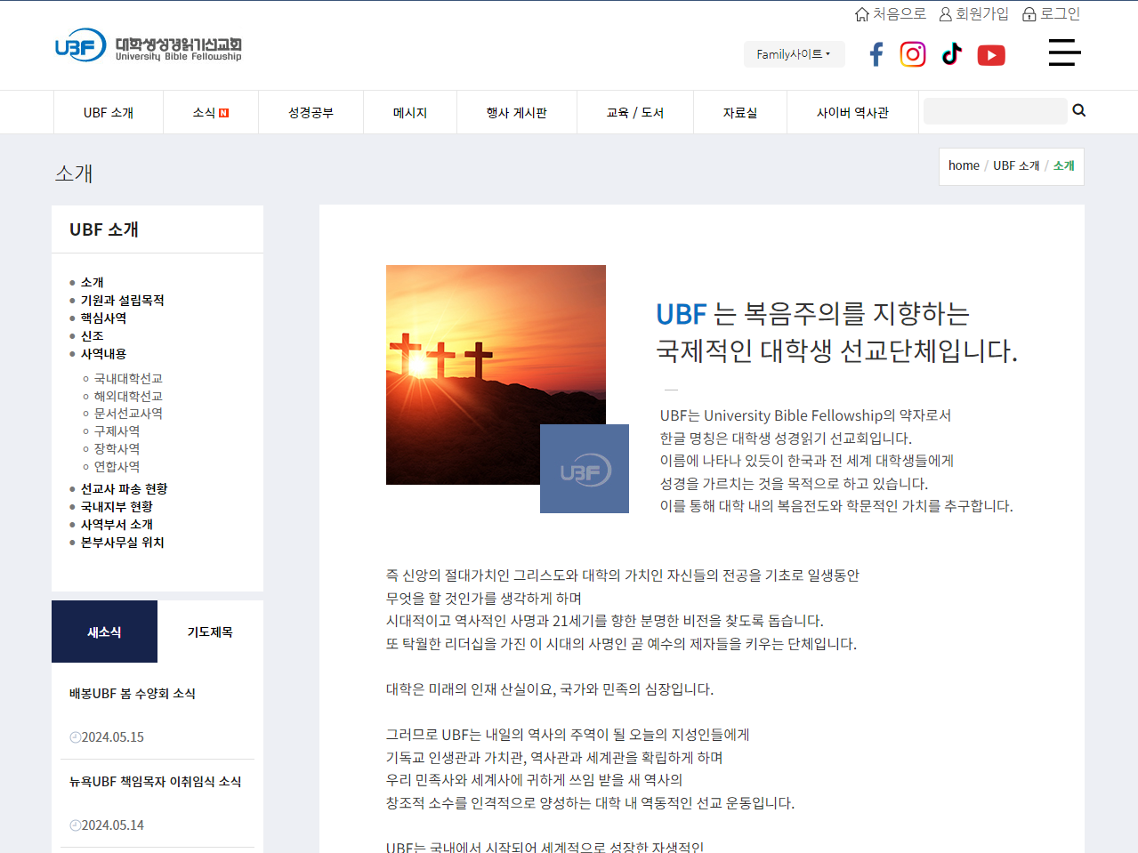Select 국내지부 현황 in sidebar
The image size is (1138, 853).
pyautogui.click(x=117, y=506)
